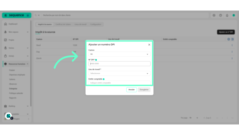Click the column settings icon in table header
239x135 pixels.
(233, 39)
